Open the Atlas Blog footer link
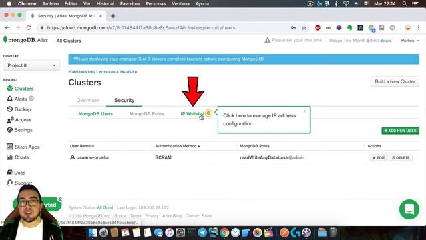 pyautogui.click(x=172, y=216)
